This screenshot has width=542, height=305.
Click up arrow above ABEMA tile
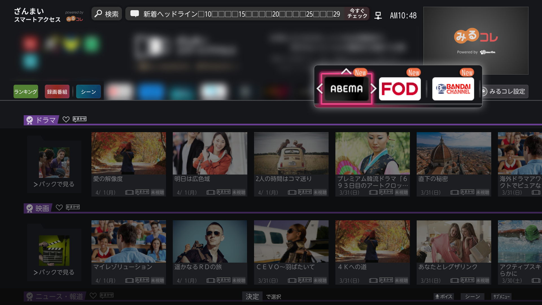pyautogui.click(x=346, y=71)
